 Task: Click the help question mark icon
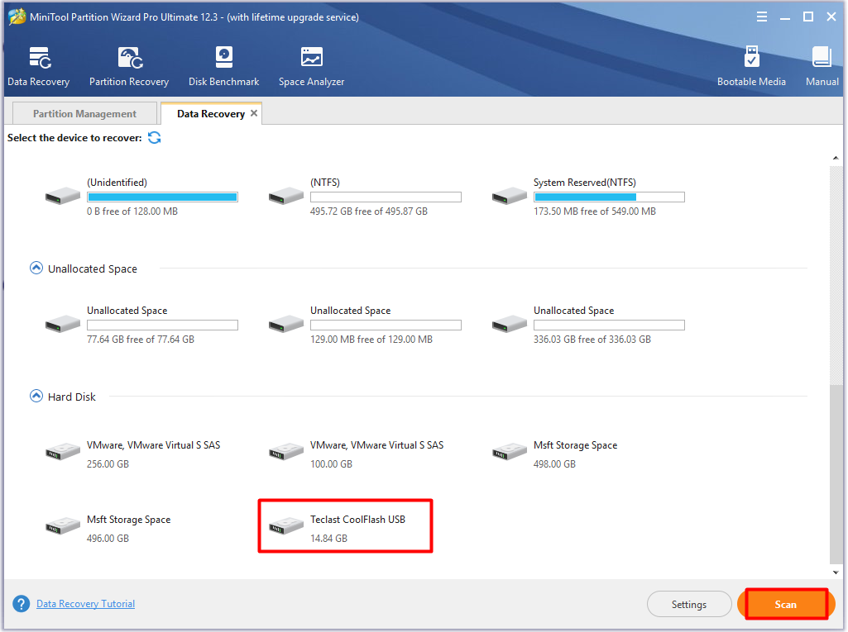pos(22,604)
